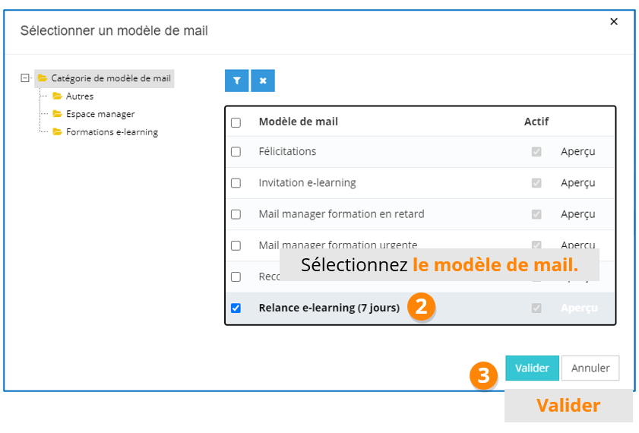Viewport: 639px width, 433px height.
Task: Toggle the select-all checkbox in header
Action: pos(236,122)
